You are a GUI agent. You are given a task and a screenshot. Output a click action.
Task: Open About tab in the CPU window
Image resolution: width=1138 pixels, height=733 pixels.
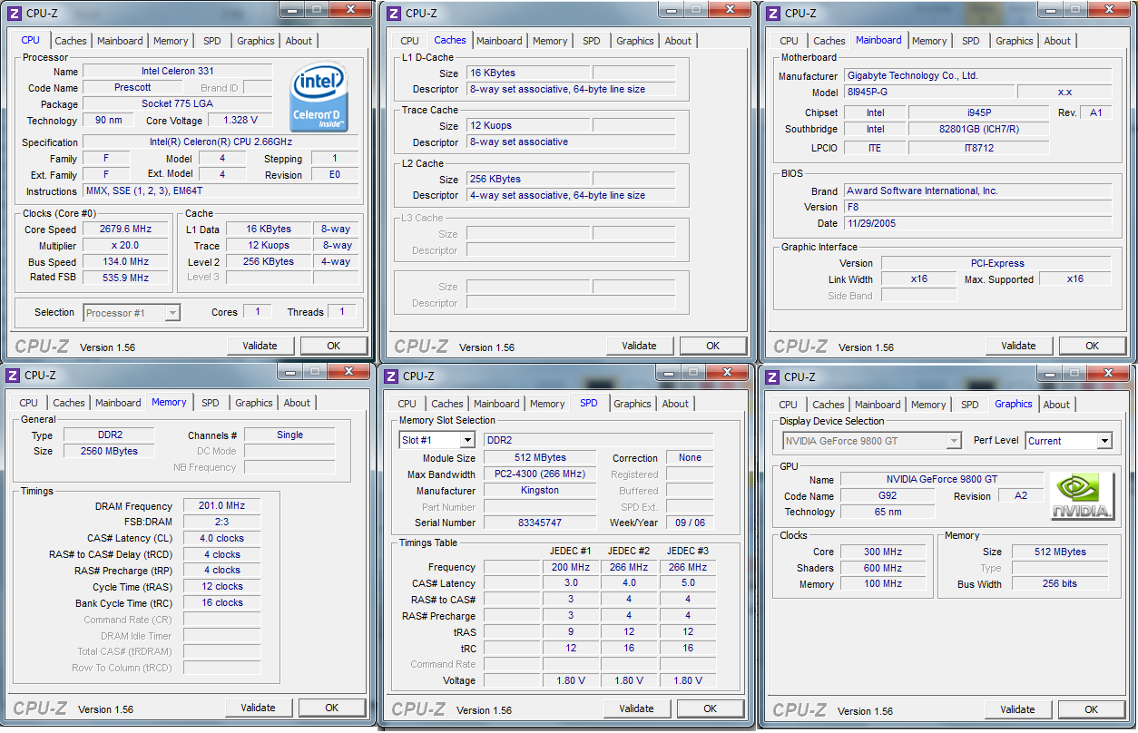(299, 41)
